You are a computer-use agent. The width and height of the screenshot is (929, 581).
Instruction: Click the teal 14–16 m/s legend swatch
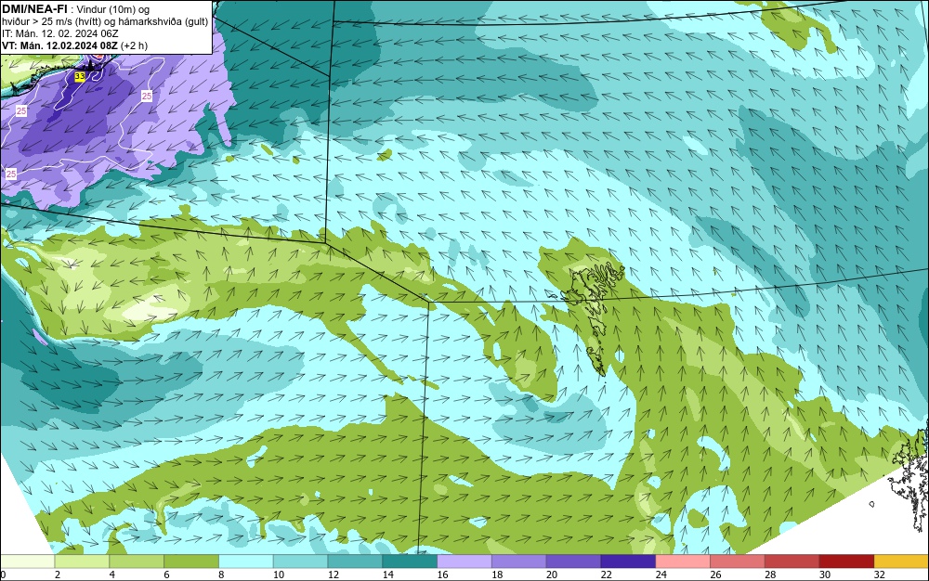pyautogui.click(x=410, y=562)
